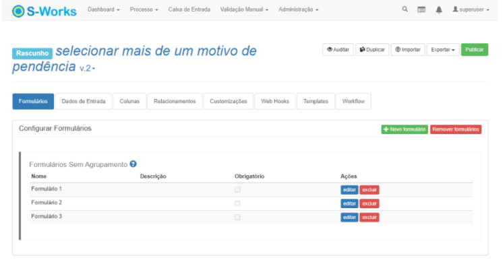Delete Formulário 1 with excluir
Image resolution: width=503 pixels, height=262 pixels.
tap(369, 190)
